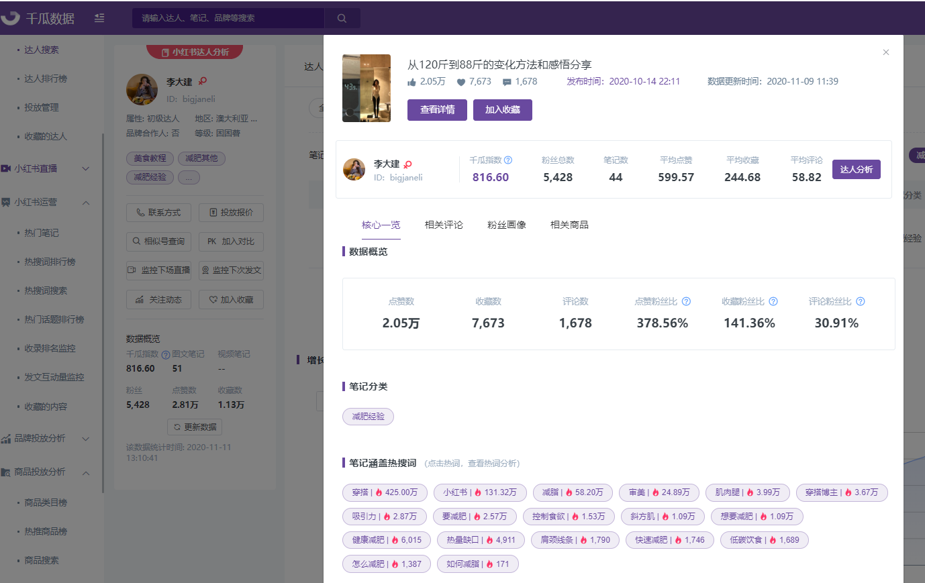Image resolution: width=925 pixels, height=583 pixels.
Task: Click the 控制食欲 hot word tag
Action: pyautogui.click(x=569, y=517)
